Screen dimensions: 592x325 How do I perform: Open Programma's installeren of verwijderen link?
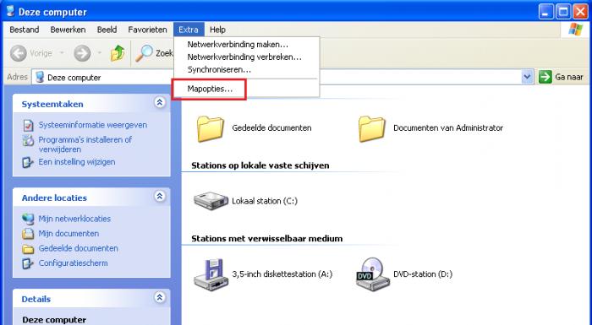pos(85,145)
